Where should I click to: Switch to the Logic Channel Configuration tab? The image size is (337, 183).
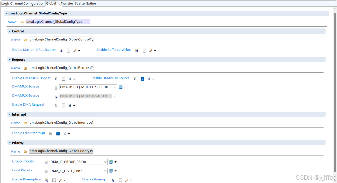coord(23,3)
